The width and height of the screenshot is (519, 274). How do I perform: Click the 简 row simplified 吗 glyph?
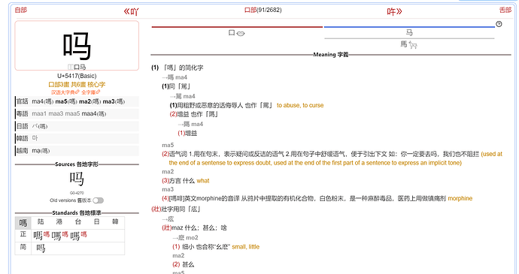pos(41,248)
